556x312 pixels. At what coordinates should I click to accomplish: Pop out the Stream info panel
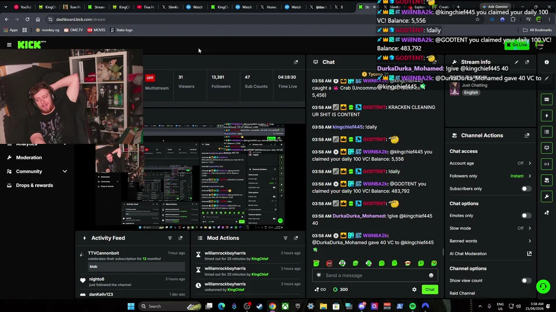[527, 62]
